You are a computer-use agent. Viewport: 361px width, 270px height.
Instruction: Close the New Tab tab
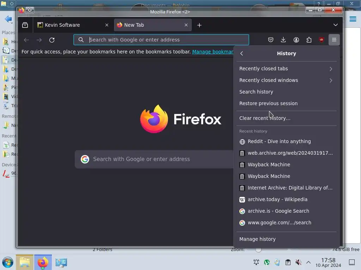pyautogui.click(x=186, y=25)
